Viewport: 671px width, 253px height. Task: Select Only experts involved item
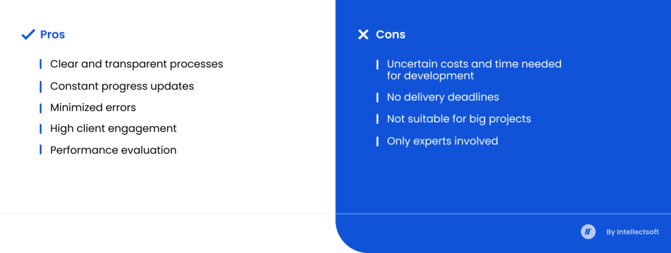pos(442,141)
